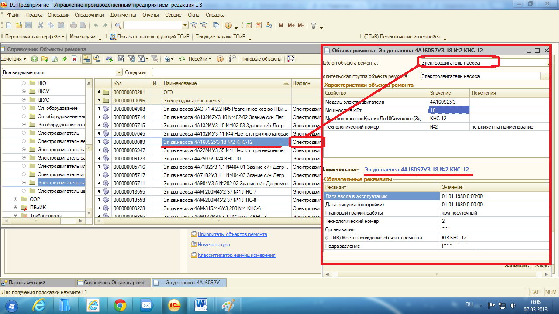This screenshot has width=559, height=314.
Task: Expand the ПВиИК tree folder
Action: point(16,208)
